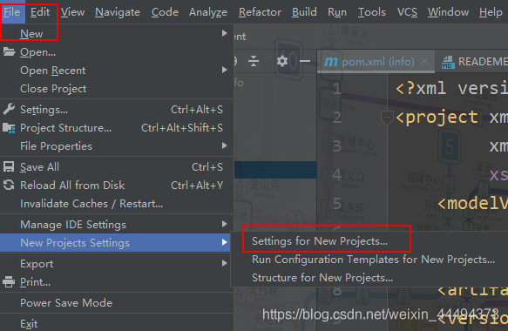Open the Help menu
508x331 pixels.
(x=491, y=12)
